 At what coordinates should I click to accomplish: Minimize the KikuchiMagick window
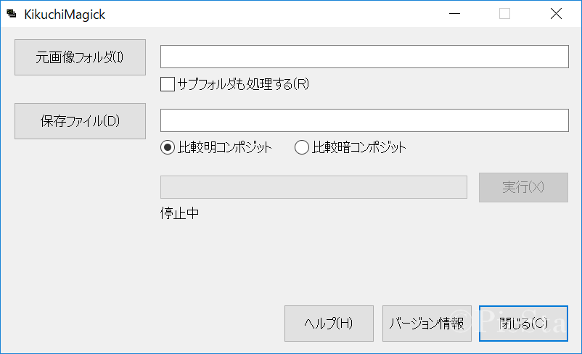tap(455, 13)
